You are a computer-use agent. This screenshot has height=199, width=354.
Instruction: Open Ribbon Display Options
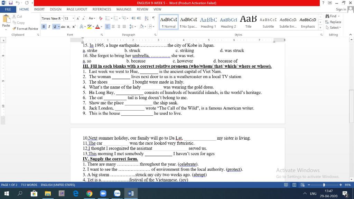click(330, 3)
